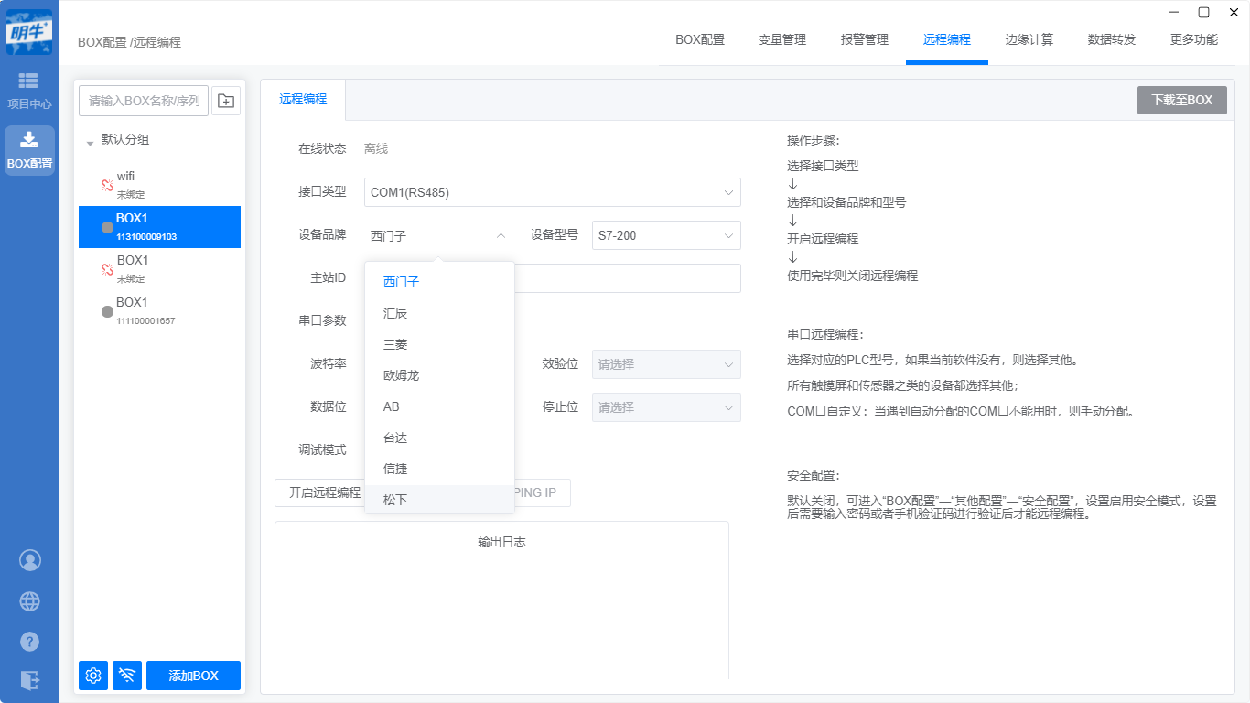Open the 设备型号 S7-200 dropdown
Screen dimensions: 1250x703
click(665, 235)
